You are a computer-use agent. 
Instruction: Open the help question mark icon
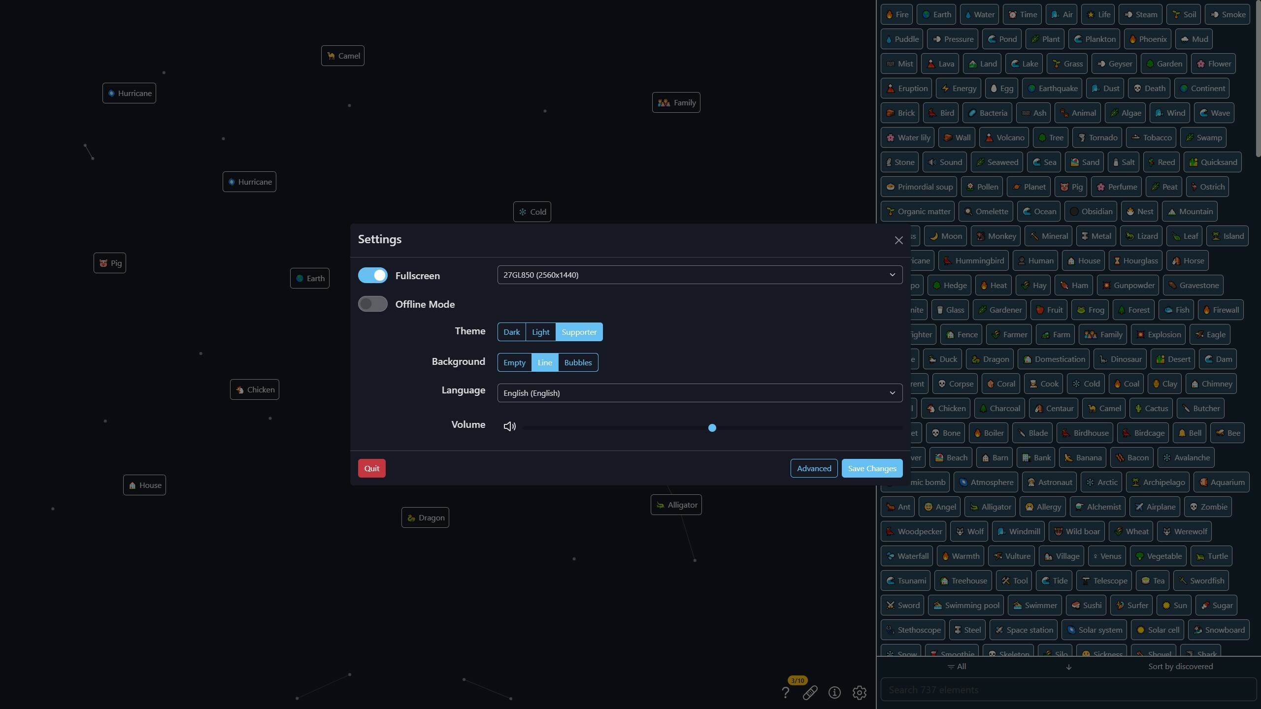(785, 692)
